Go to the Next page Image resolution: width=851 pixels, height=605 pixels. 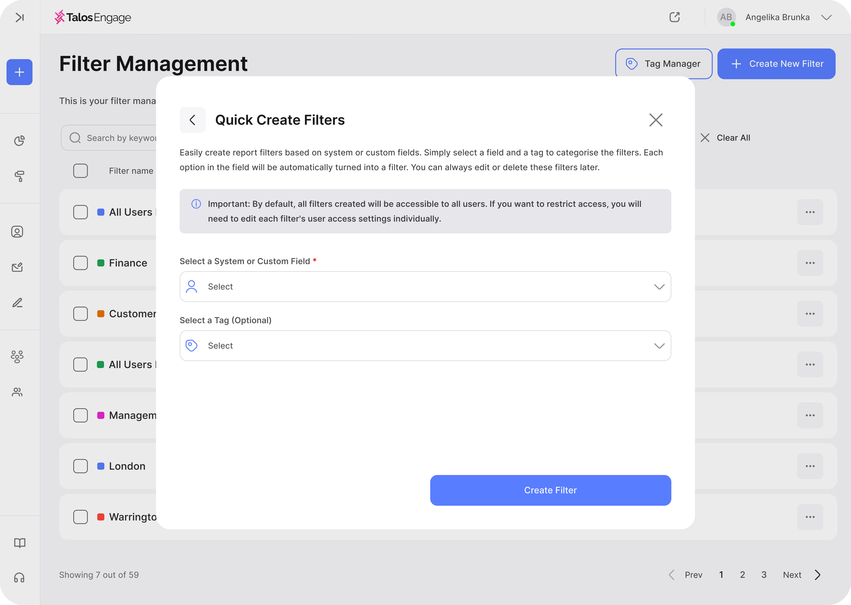tap(801, 575)
